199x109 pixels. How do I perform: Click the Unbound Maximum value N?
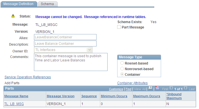168,104
